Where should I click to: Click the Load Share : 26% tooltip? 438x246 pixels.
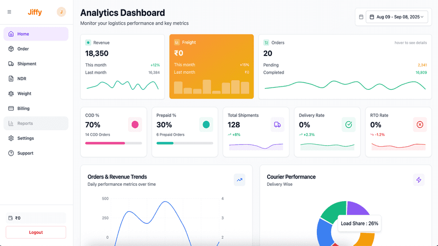pos(360,223)
